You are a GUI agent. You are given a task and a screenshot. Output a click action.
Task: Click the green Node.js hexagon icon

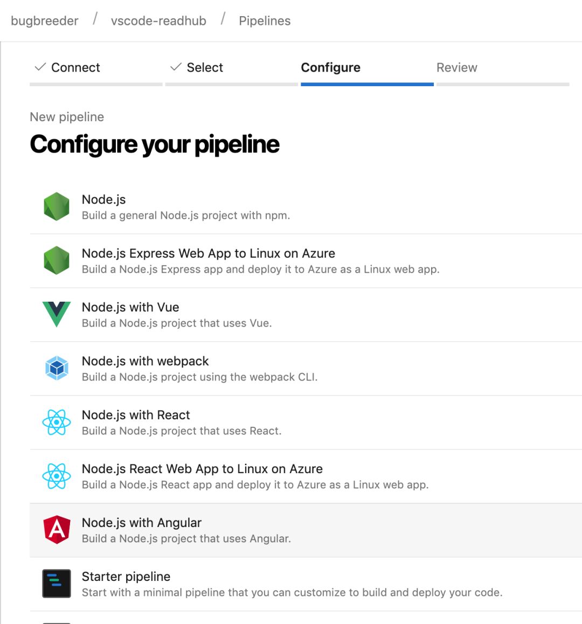point(57,207)
